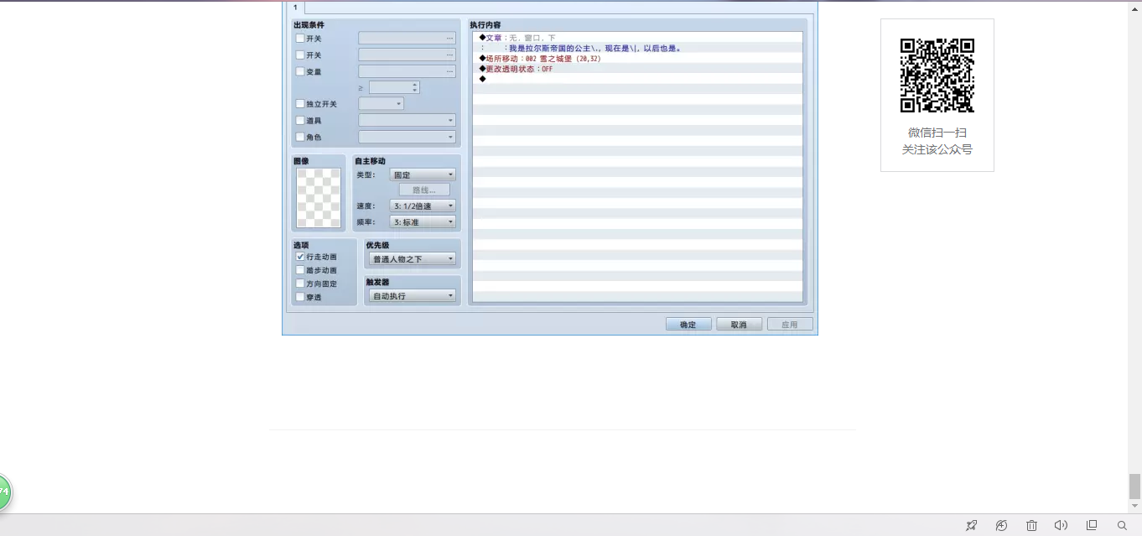This screenshot has height=536, width=1142.
Task: Enable the 变量 condition checkbox
Action: [300, 72]
